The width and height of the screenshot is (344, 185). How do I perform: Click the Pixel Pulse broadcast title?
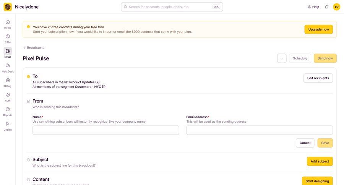point(36,58)
